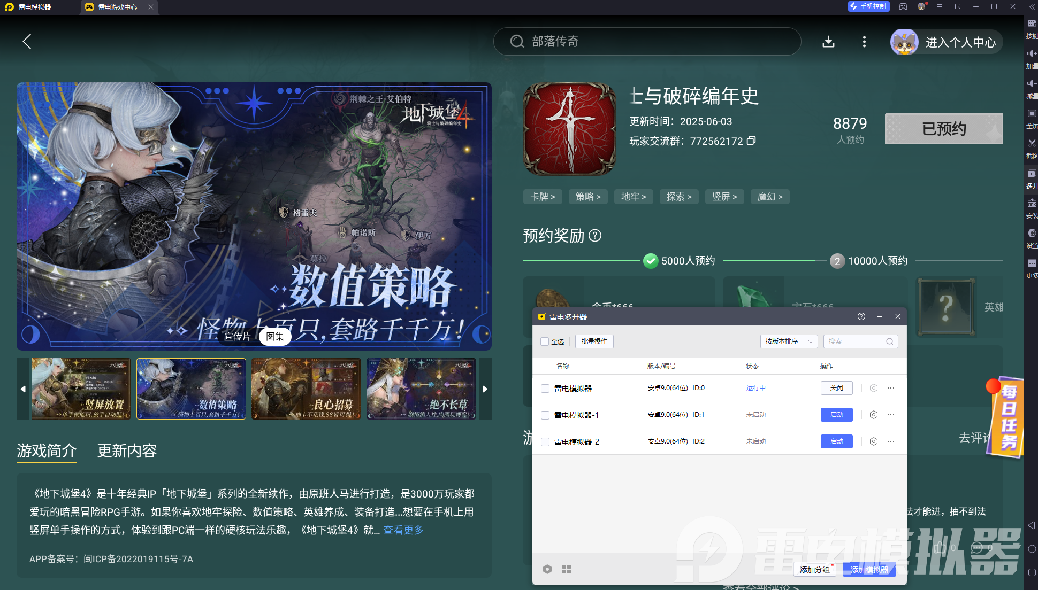Select the 数值策略 carousel thumbnail

[191, 389]
